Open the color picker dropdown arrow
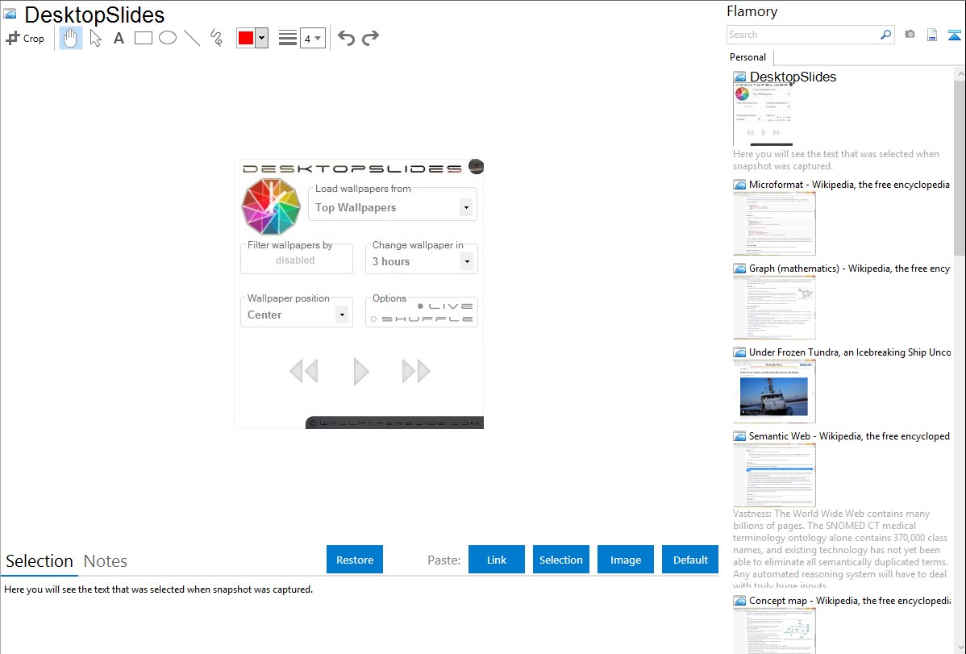This screenshot has width=966, height=654. click(262, 38)
